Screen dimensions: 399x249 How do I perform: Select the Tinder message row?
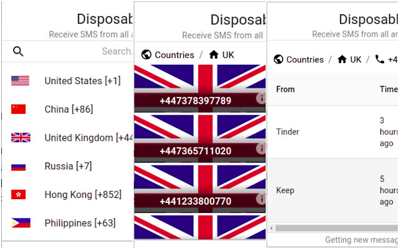324,132
